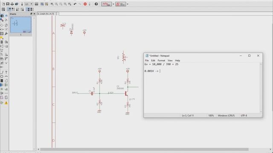Click the Notepad text area
This screenshot has width=273, height=153.
[x=202, y=88]
